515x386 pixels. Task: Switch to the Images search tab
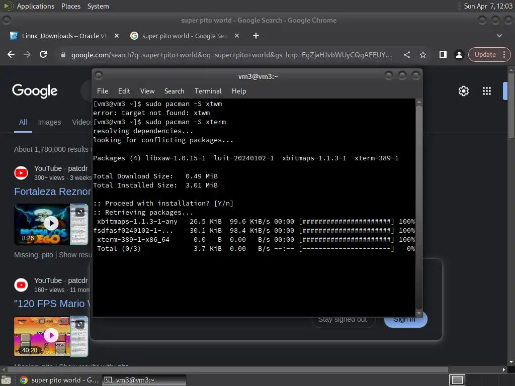coord(50,123)
